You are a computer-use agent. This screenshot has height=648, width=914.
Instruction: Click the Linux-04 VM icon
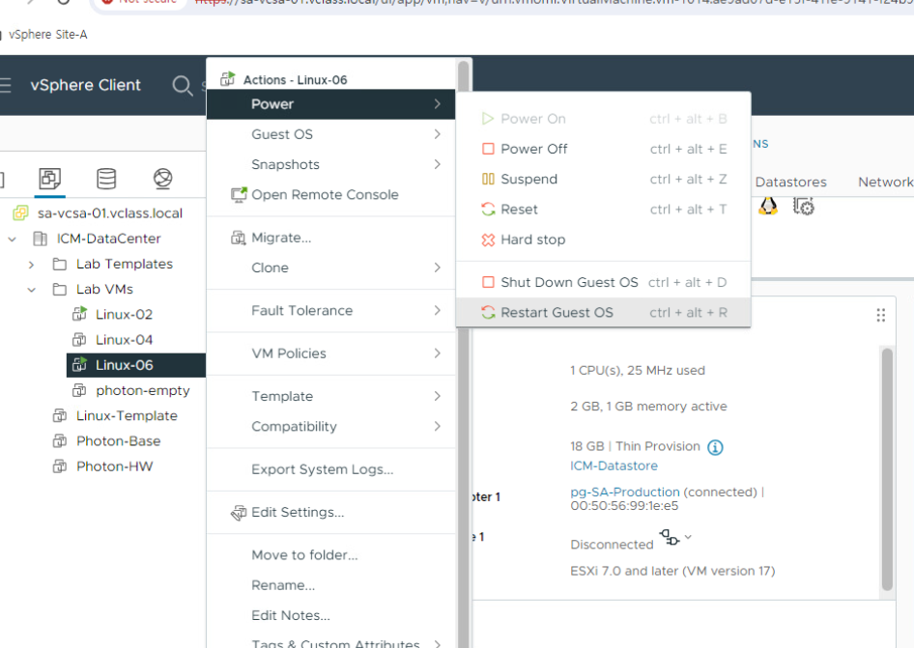coord(79,340)
